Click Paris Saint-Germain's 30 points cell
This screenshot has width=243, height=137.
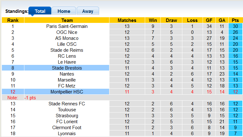click(x=235, y=26)
